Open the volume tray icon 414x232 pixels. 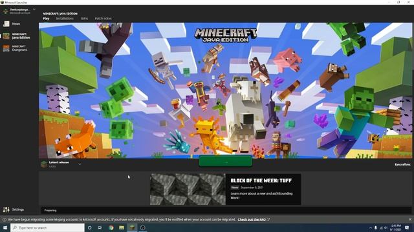point(386,227)
